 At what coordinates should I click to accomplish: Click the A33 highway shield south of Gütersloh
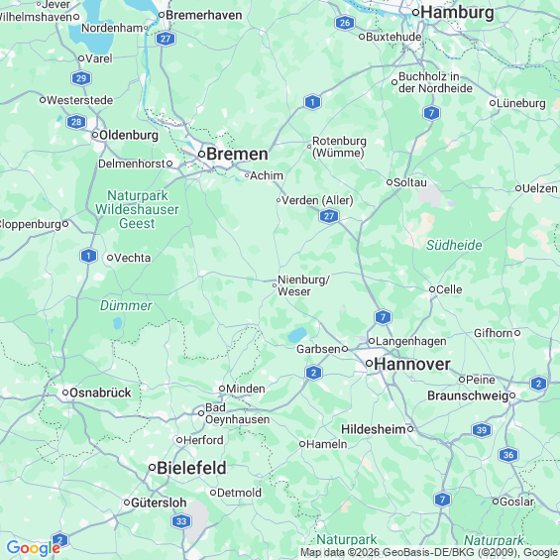click(x=181, y=521)
